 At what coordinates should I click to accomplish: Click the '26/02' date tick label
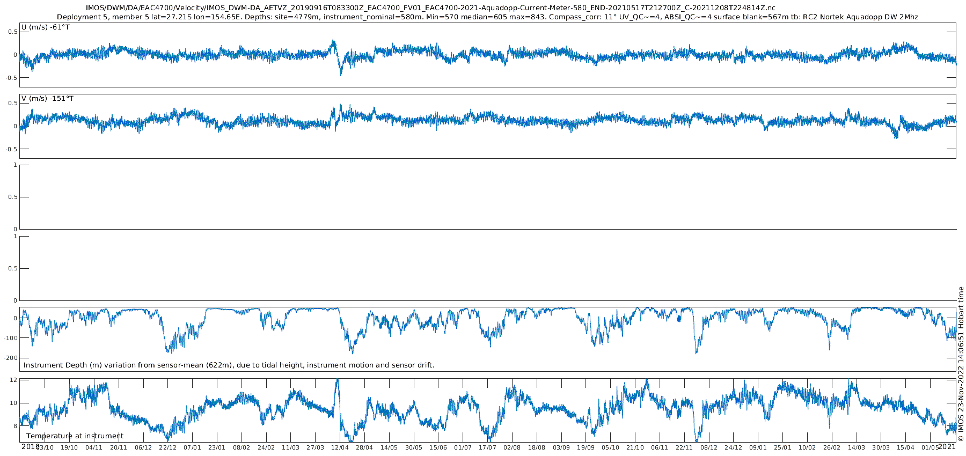tap(832, 447)
